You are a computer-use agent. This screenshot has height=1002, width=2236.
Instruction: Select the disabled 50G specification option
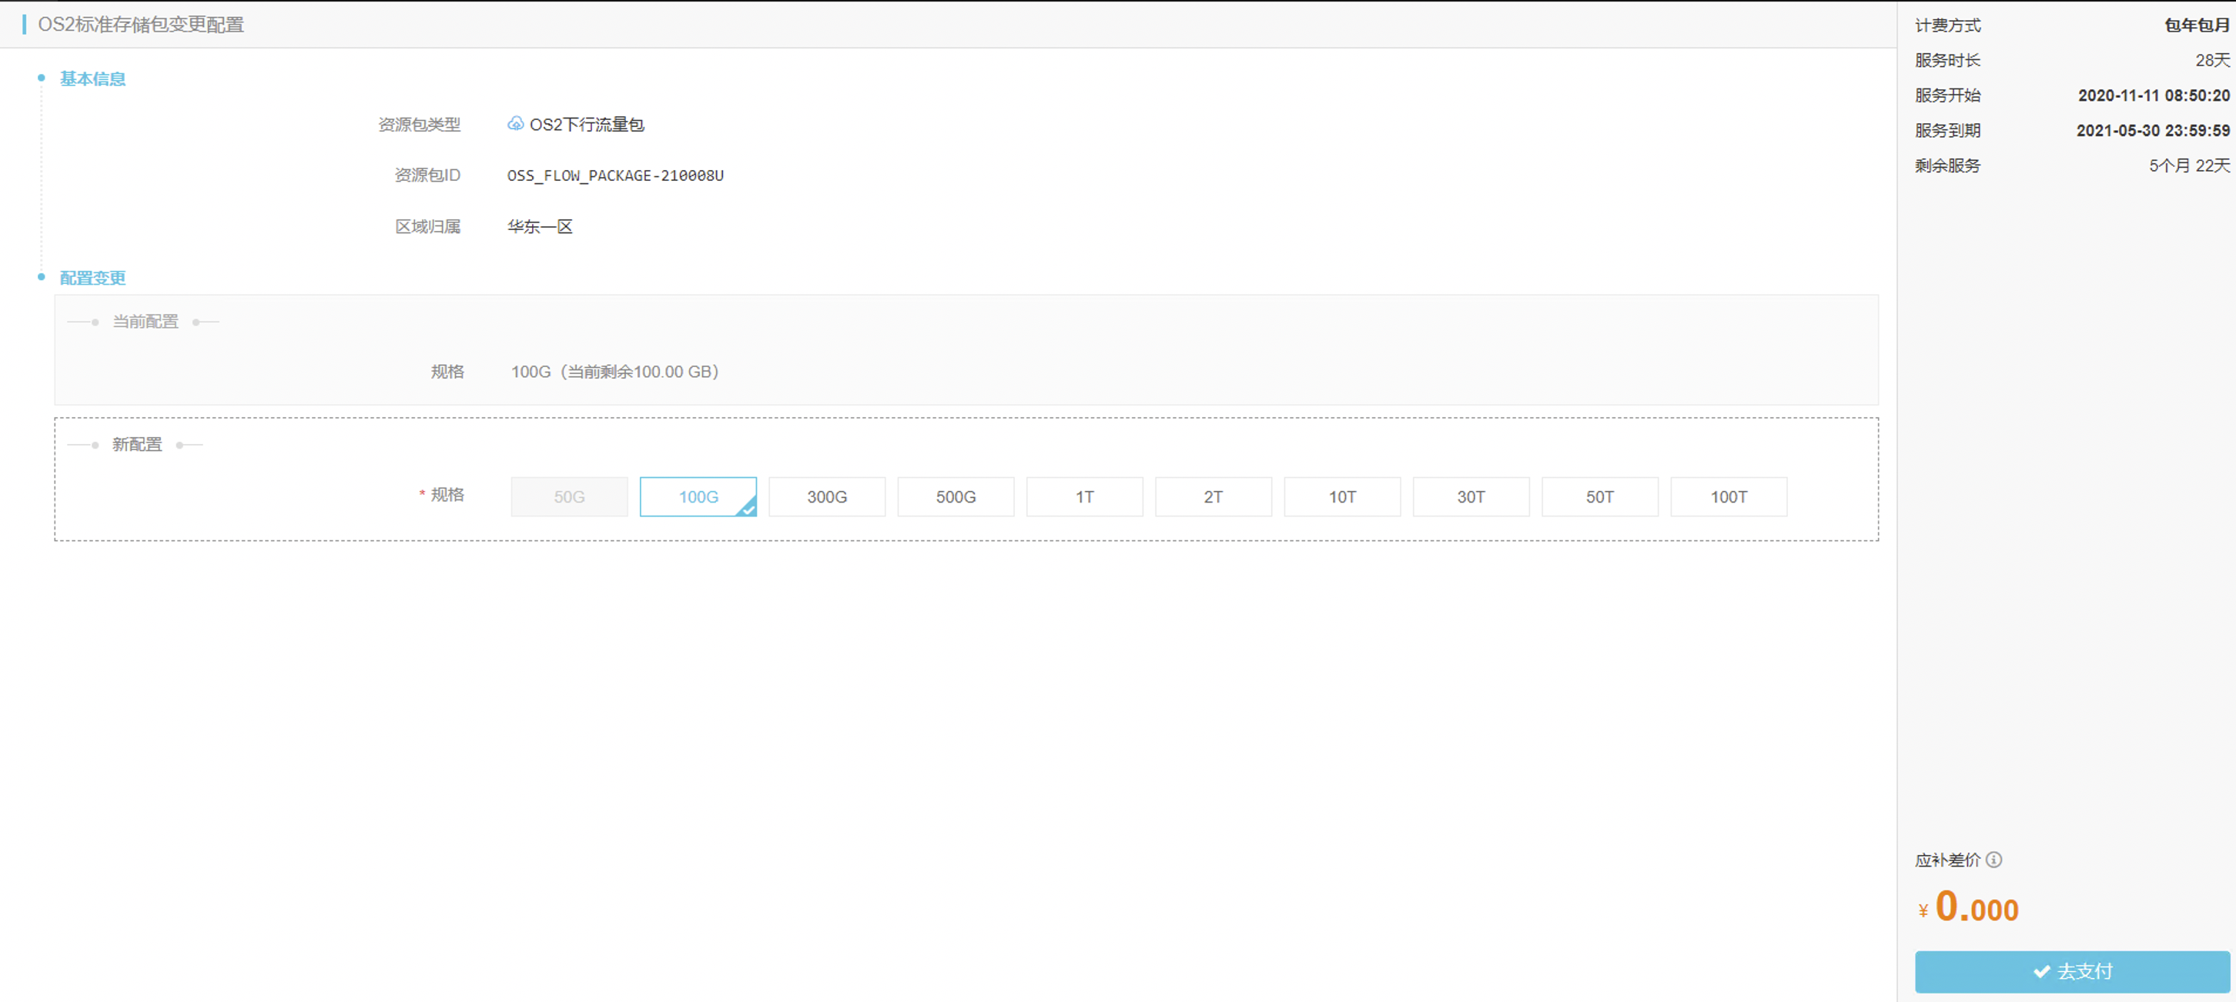click(x=568, y=497)
